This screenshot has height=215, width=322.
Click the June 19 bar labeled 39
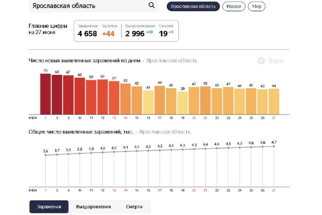(x=183, y=103)
